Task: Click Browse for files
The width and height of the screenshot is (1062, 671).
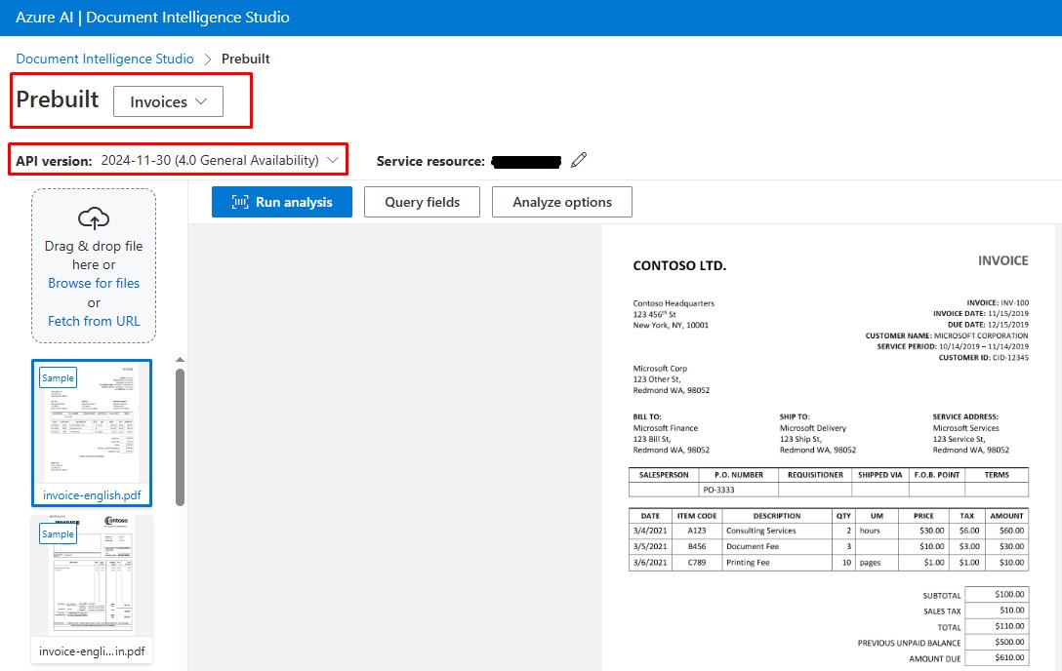Action: click(x=93, y=283)
